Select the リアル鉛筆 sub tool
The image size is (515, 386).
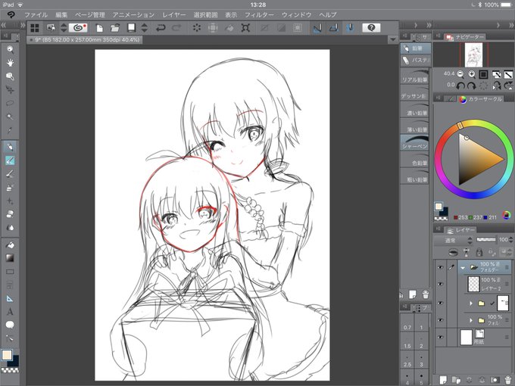[414, 76]
